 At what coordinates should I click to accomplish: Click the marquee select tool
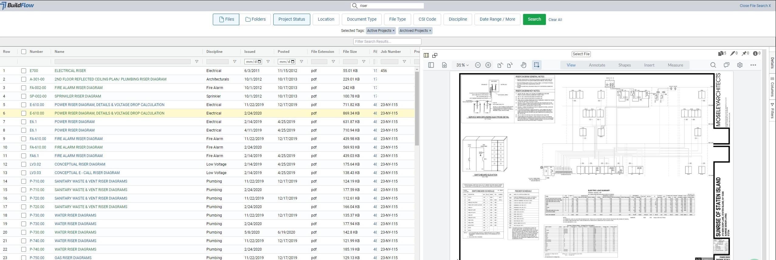536,65
